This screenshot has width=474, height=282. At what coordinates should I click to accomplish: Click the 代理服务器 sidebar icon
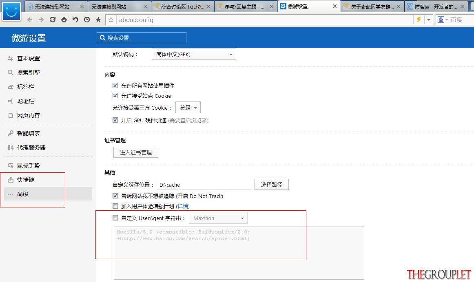11,148
